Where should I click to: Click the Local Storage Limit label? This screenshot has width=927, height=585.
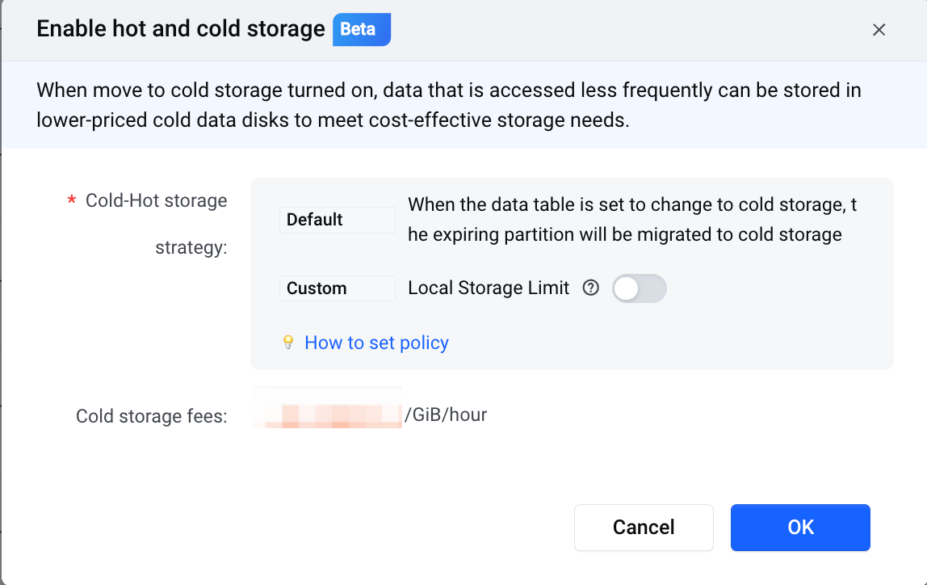489,288
